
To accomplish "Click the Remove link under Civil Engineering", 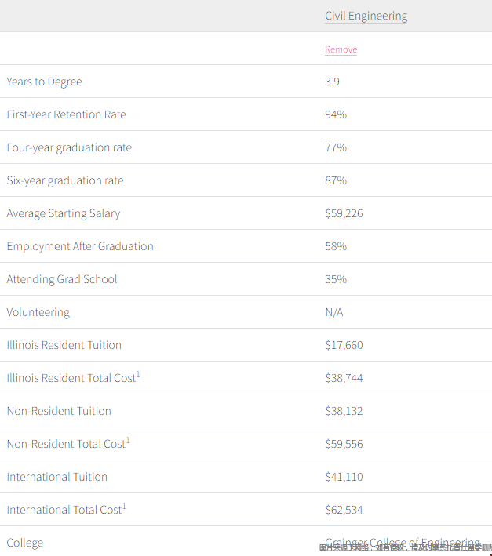I will (x=341, y=49).
